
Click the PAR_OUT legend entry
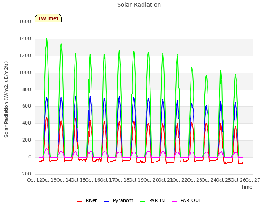tap(186, 200)
